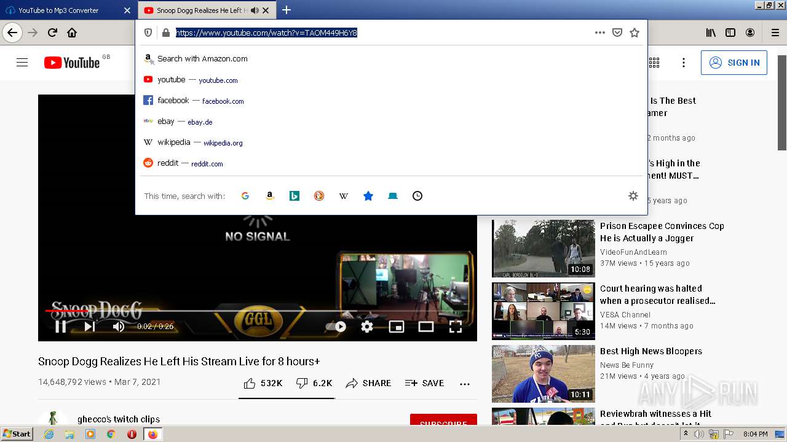
Task: Select the wikipedia — wikipedia.org suggestion
Action: click(x=391, y=142)
